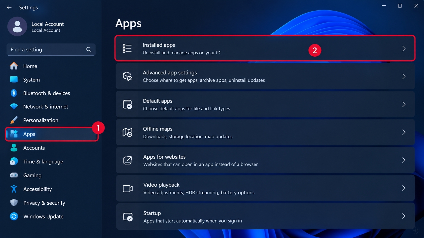The height and width of the screenshot is (238, 424).
Task: Open Startup chevron arrow
Action: 404,216
